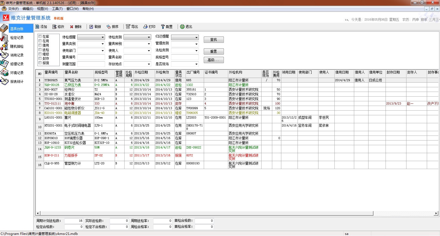The image size is (440, 236).
Task: Click the 导出 (Export) toolbar icon
Action: [128, 27]
